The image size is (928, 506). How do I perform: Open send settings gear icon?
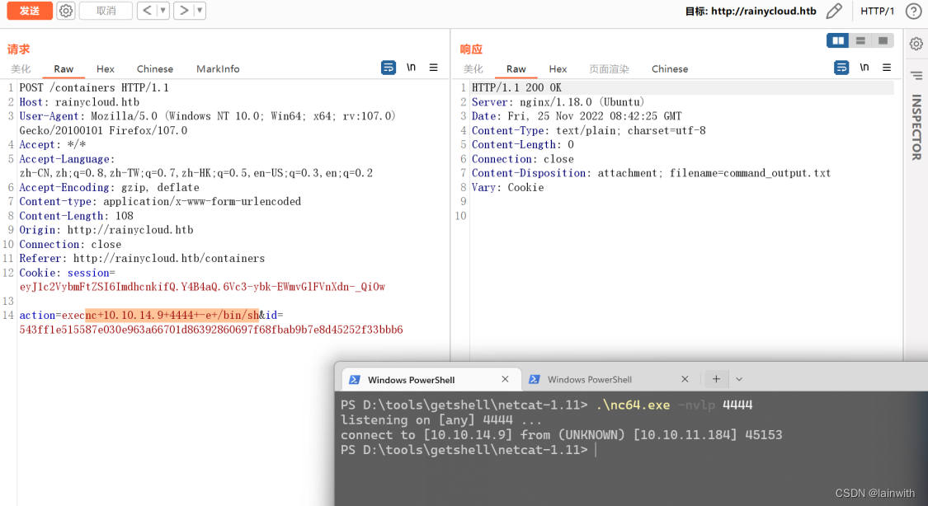(x=66, y=11)
